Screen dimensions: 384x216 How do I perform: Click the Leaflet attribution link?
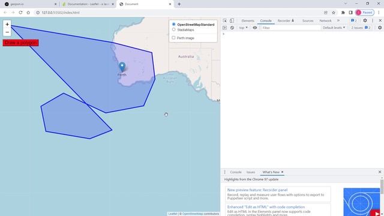pos(173,214)
